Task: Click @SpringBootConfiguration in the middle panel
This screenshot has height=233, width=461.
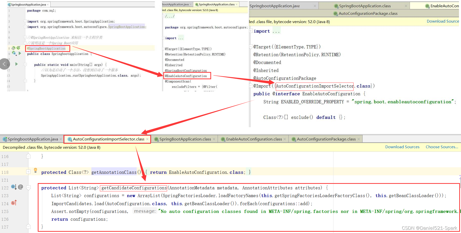Action: (186, 71)
